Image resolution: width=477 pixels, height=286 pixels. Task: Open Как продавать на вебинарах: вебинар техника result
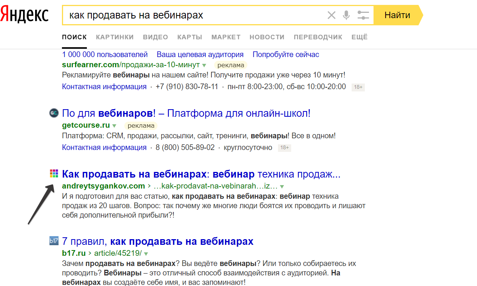coord(201,175)
